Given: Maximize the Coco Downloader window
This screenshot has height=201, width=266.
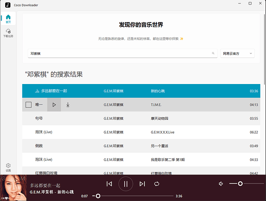Looking at the screenshot, I should tap(250, 3).
